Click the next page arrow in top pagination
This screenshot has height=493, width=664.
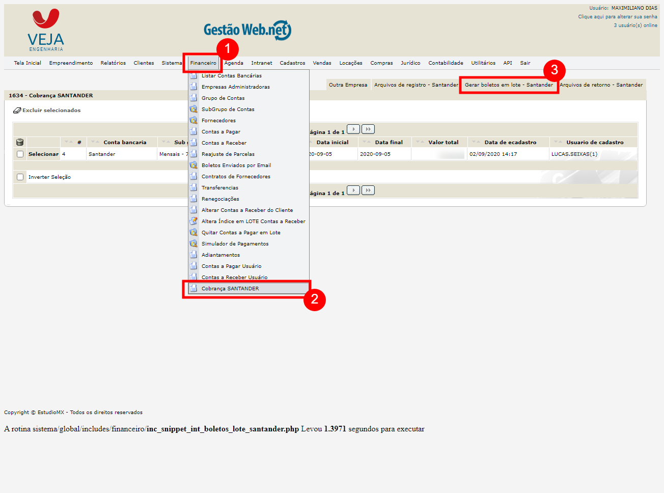pos(353,129)
